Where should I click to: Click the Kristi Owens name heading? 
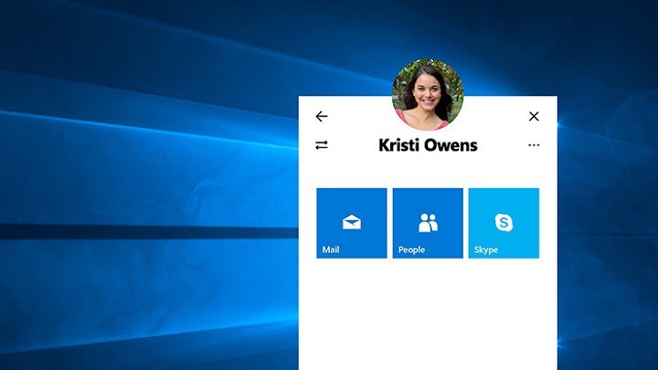click(x=428, y=145)
